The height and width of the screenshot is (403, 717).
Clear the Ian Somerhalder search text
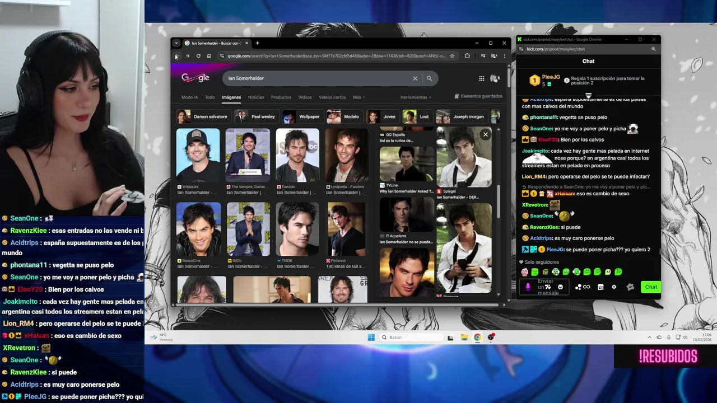click(x=415, y=78)
